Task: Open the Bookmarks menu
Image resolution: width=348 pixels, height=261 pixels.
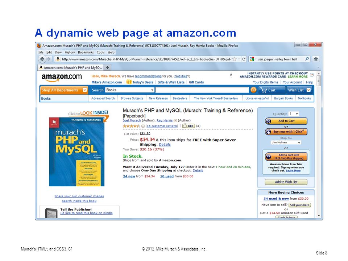Action: [x=86, y=52]
